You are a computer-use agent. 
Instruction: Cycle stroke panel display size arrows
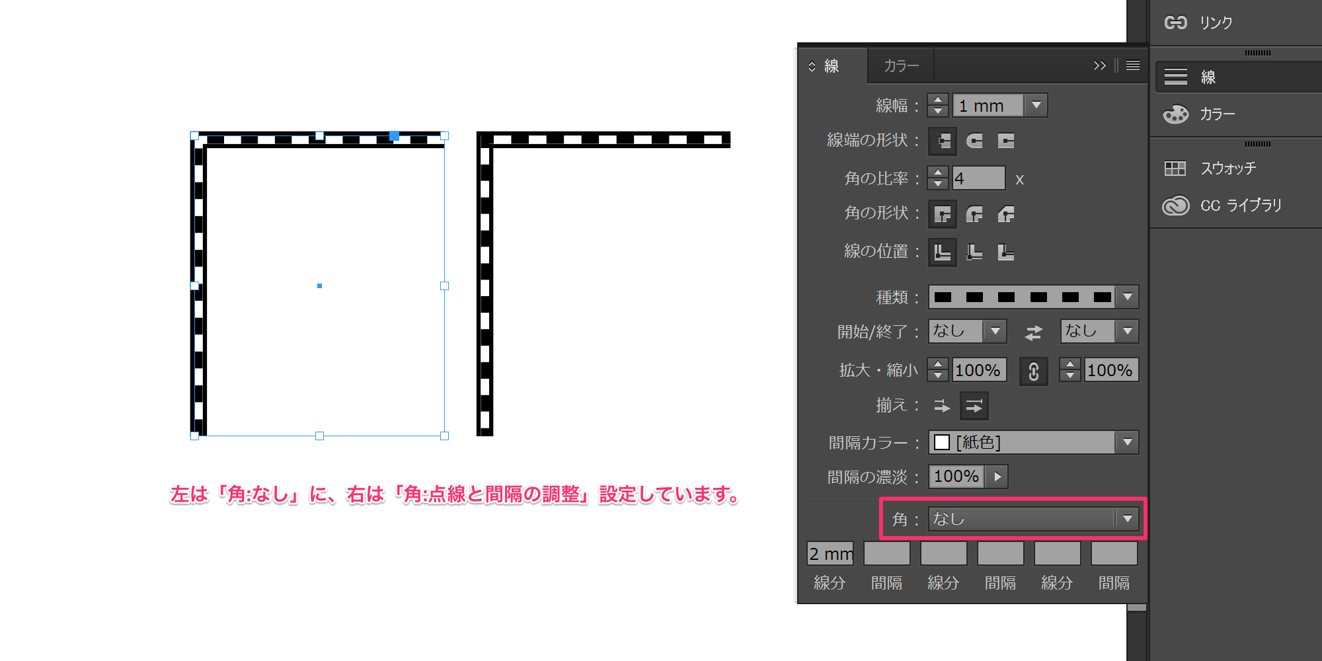[812, 66]
